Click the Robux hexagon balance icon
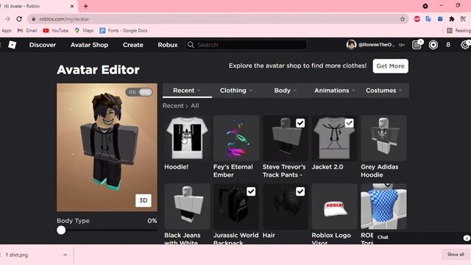The image size is (471, 265). pyautogui.click(x=433, y=45)
